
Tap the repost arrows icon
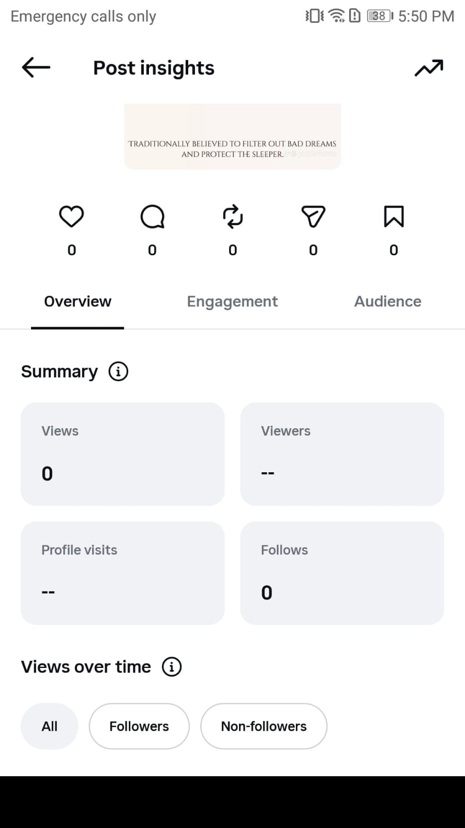tap(233, 216)
